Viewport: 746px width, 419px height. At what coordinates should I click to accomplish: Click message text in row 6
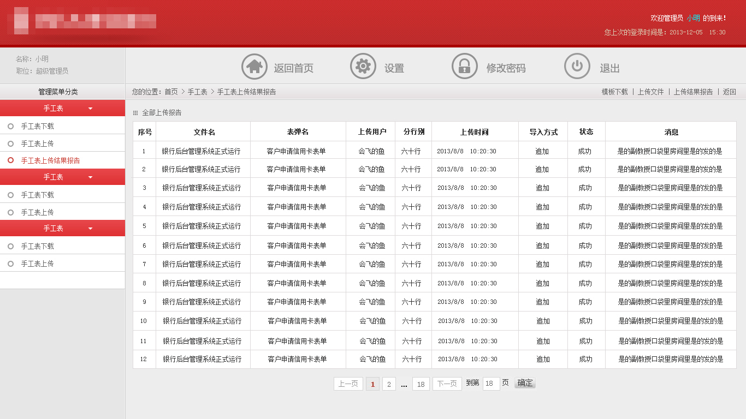pos(670,246)
